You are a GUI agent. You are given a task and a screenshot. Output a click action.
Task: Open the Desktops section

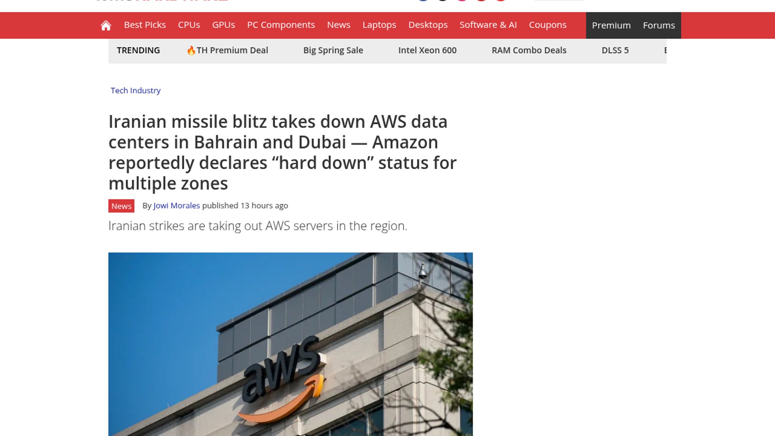(428, 25)
